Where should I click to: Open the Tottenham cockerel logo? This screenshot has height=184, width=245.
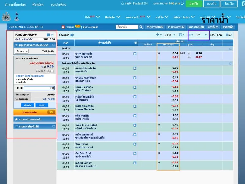(17, 17)
